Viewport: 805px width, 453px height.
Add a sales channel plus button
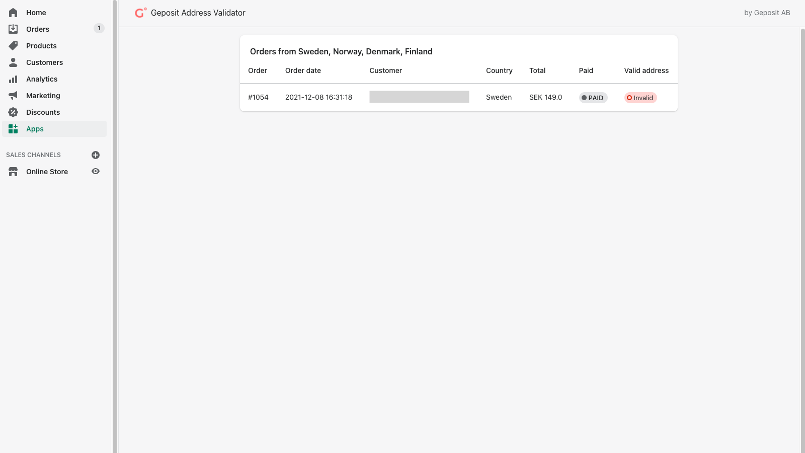[96, 155]
